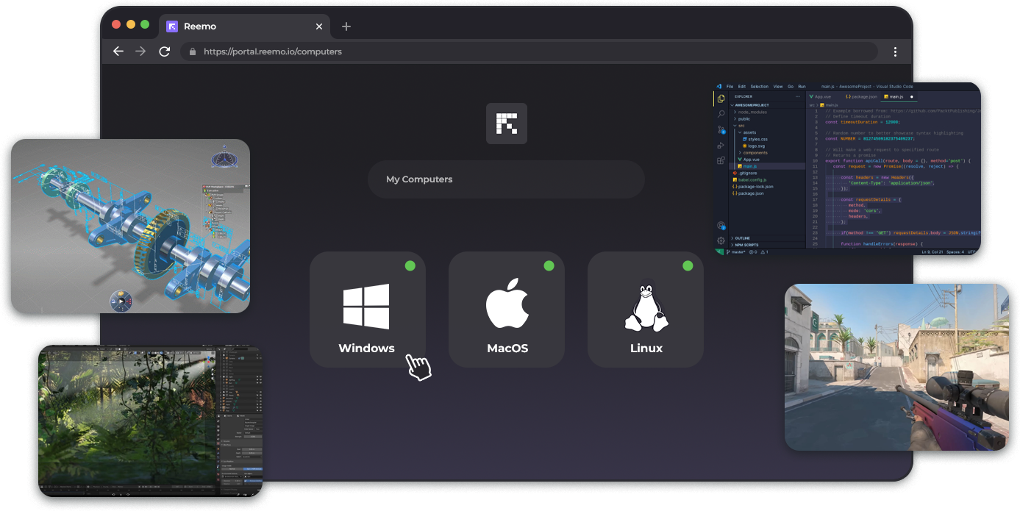
Task: Click the VS Code logo in title bar
Action: (x=718, y=86)
